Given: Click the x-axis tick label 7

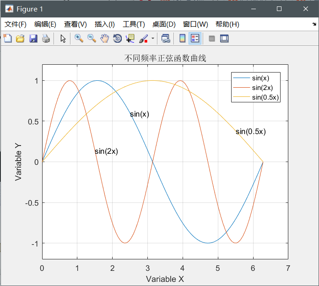Looking at the screenshot, I should click(x=288, y=268).
